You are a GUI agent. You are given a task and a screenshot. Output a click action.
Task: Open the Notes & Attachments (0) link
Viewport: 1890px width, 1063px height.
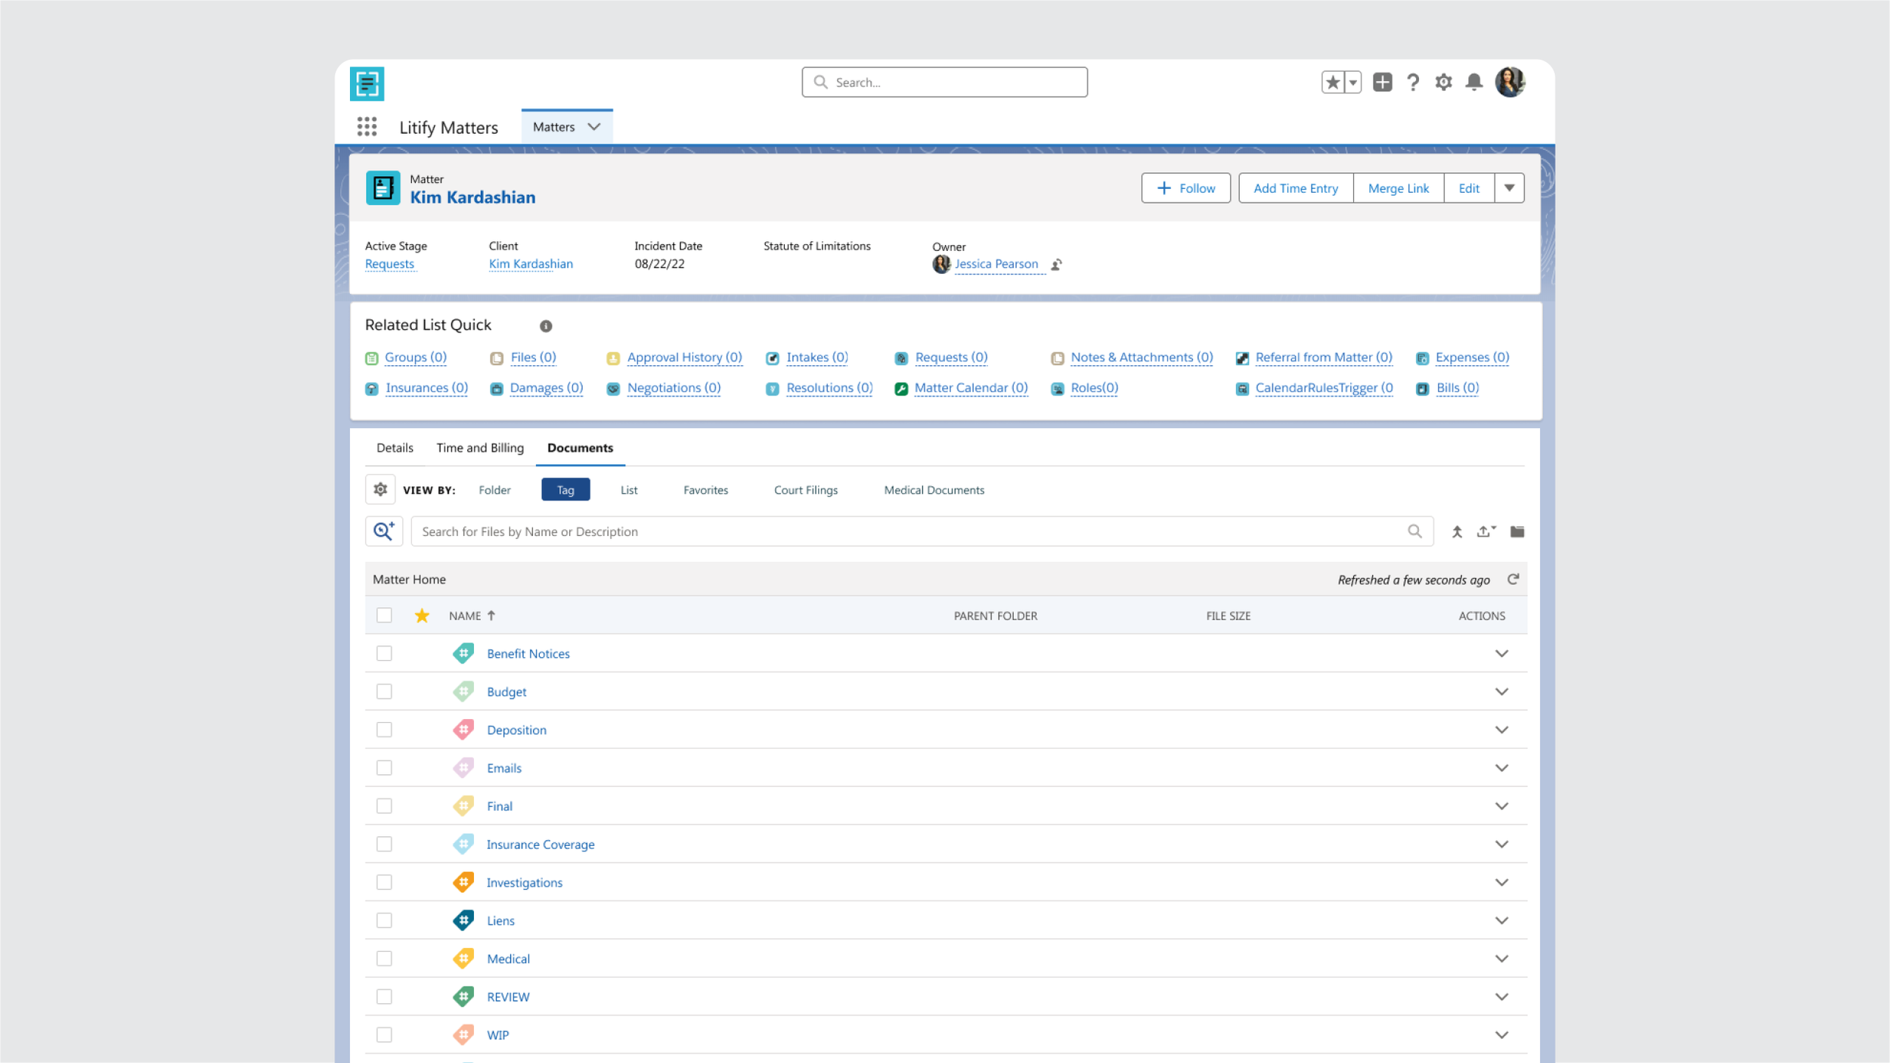click(x=1142, y=358)
